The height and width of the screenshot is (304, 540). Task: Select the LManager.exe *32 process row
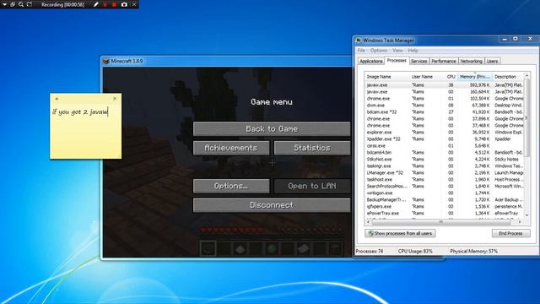point(445,172)
